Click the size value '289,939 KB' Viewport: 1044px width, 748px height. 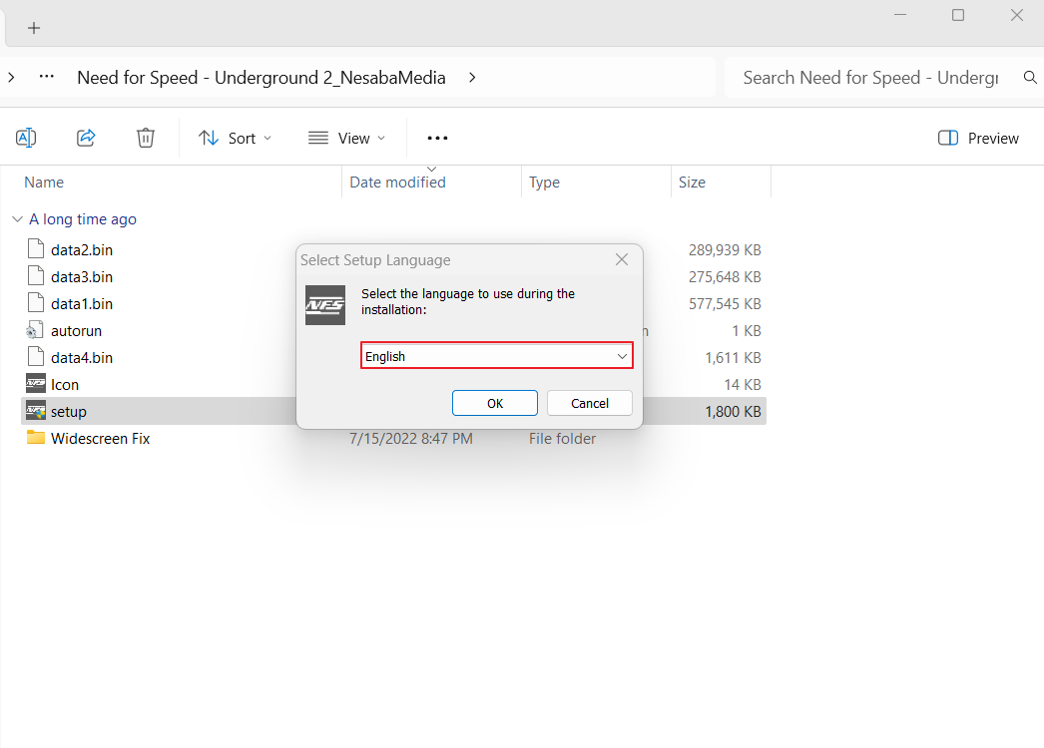pyautogui.click(x=725, y=250)
